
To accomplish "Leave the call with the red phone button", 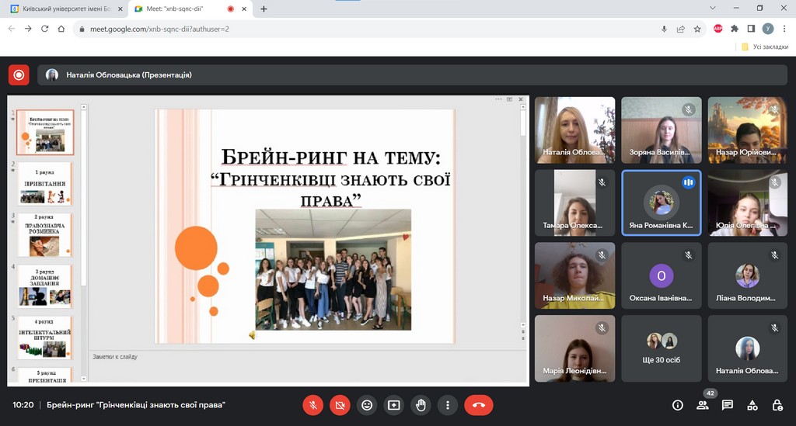I will point(478,404).
